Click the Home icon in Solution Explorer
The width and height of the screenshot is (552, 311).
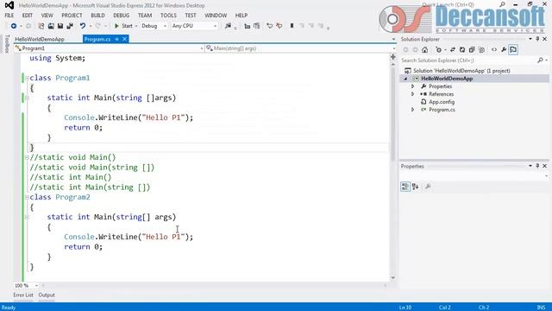click(x=425, y=50)
